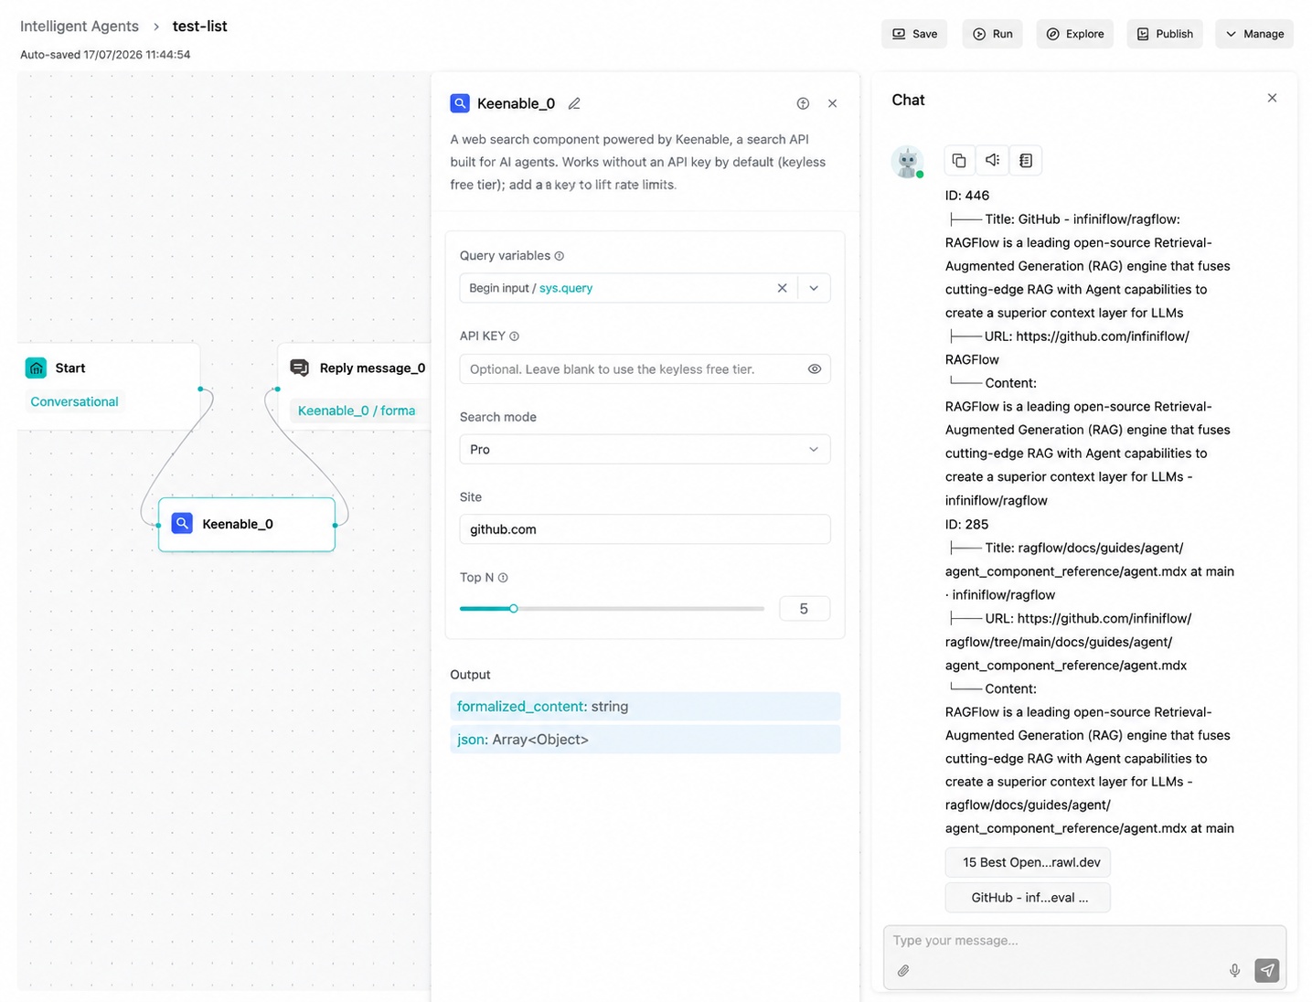Open the Manage dropdown menu
1312x1002 pixels.
[1254, 34]
